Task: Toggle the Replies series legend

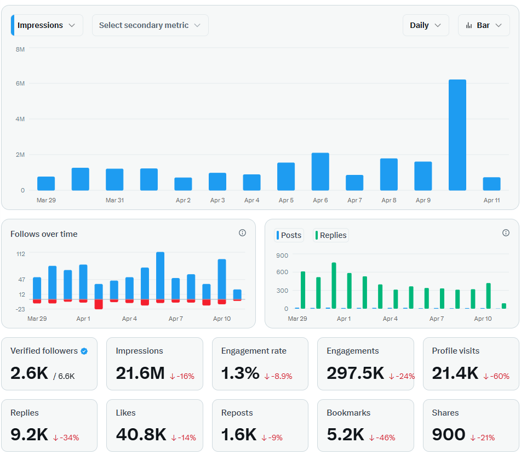Action: tap(331, 235)
